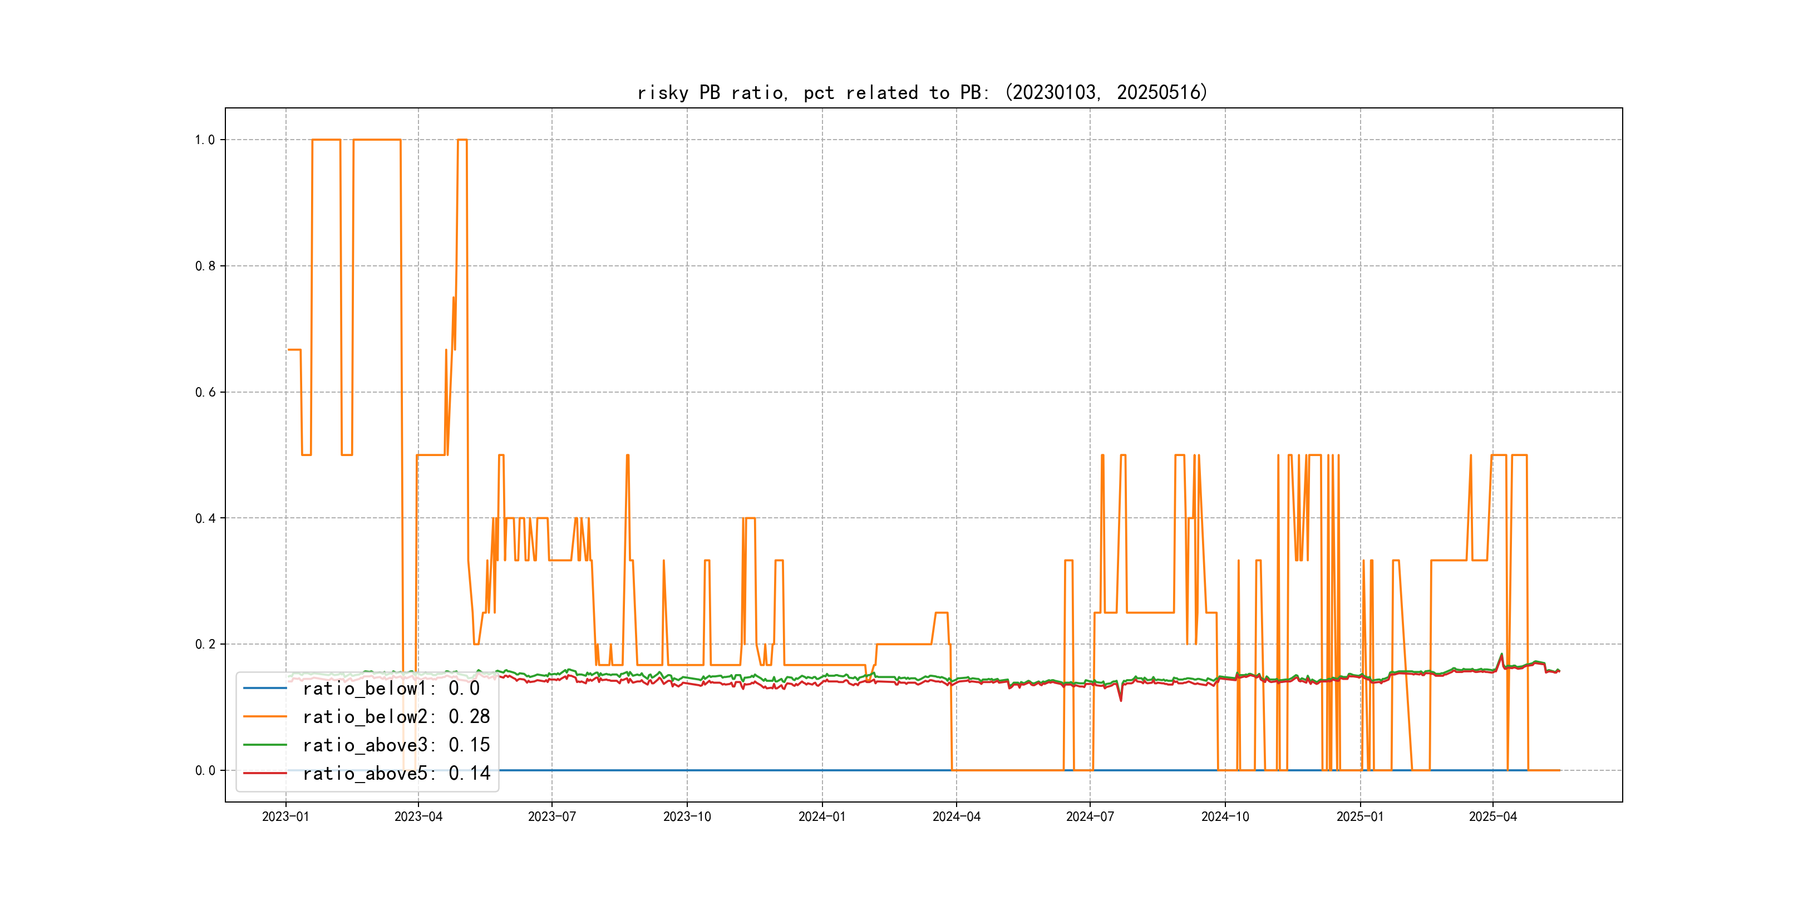Click the 0.0 y-axis tick label
The height and width of the screenshot is (901, 1803).
point(204,770)
